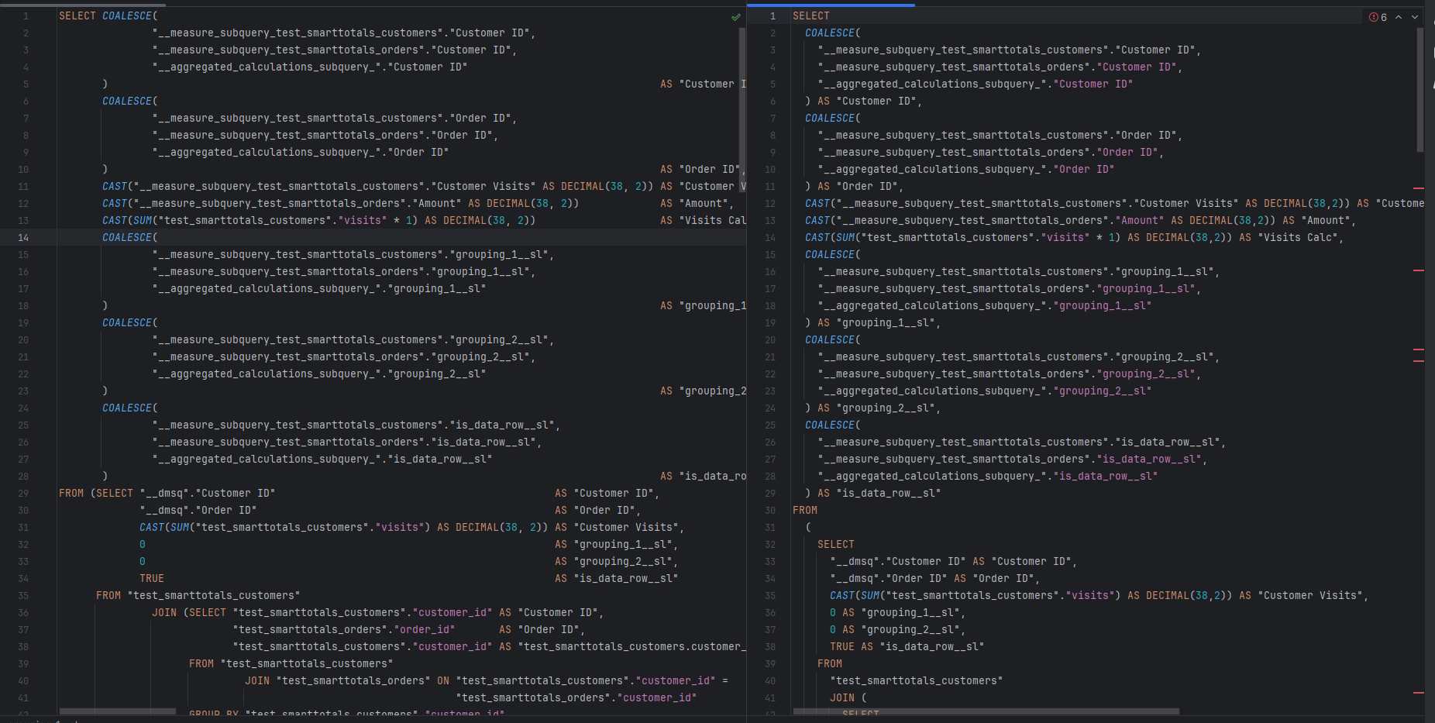
Task: Click indented SELECT on right editor line 32
Action: [836, 545]
